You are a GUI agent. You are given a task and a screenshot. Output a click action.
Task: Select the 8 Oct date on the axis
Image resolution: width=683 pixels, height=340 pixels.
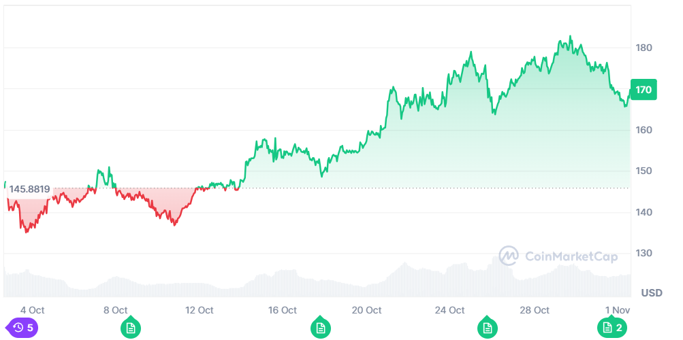(x=116, y=310)
